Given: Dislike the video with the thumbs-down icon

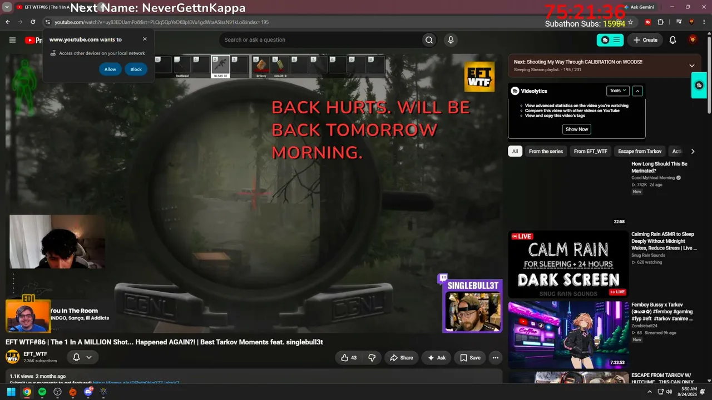Looking at the screenshot, I should [372, 358].
